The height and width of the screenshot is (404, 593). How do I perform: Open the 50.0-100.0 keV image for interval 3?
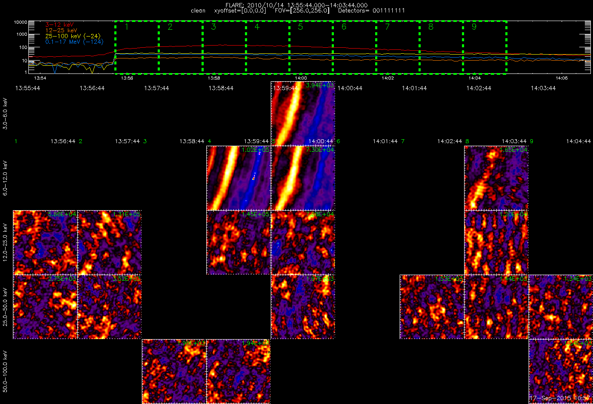(174, 371)
